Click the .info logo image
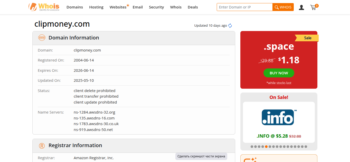This screenshot has height=162, width=350. click(279, 117)
